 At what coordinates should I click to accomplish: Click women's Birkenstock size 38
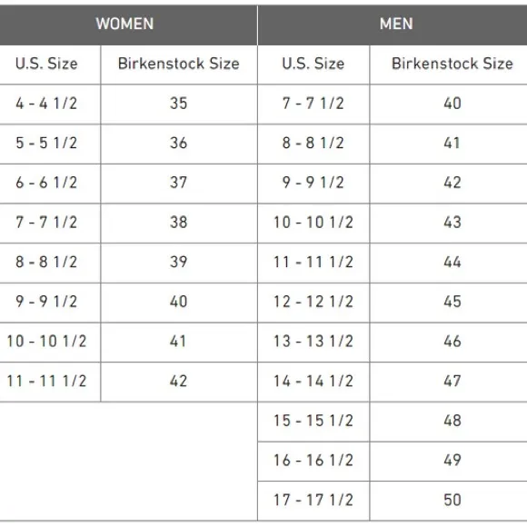coord(179,224)
